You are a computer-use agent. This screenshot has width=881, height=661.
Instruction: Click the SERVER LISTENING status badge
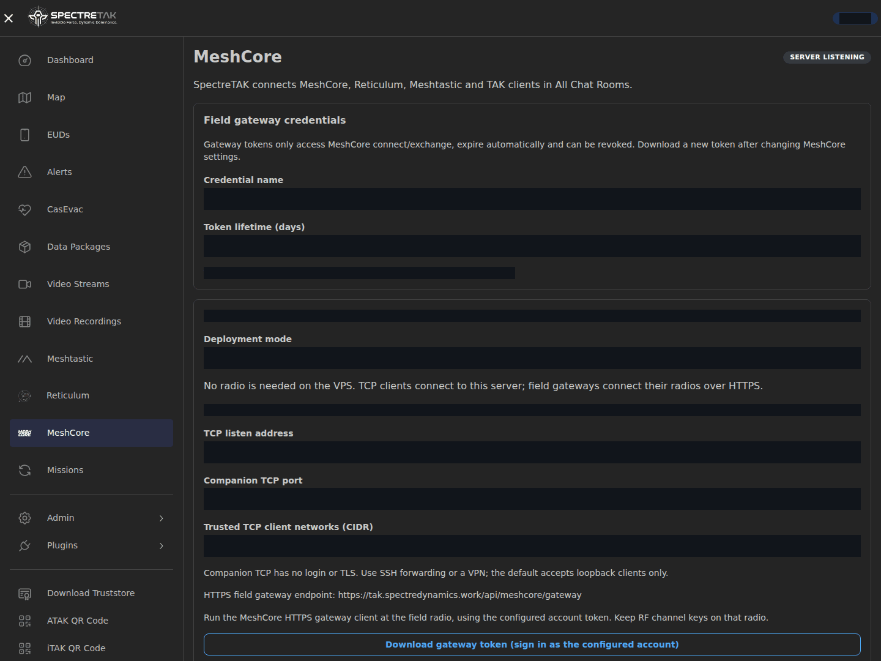coord(827,57)
